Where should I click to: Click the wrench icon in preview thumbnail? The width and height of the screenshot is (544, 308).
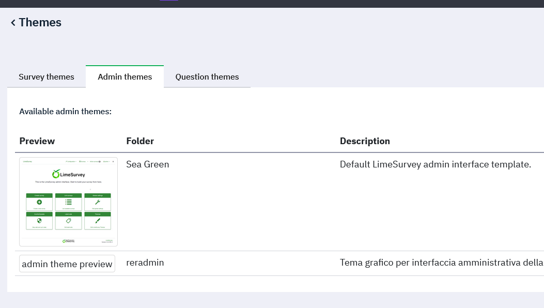[98, 202]
